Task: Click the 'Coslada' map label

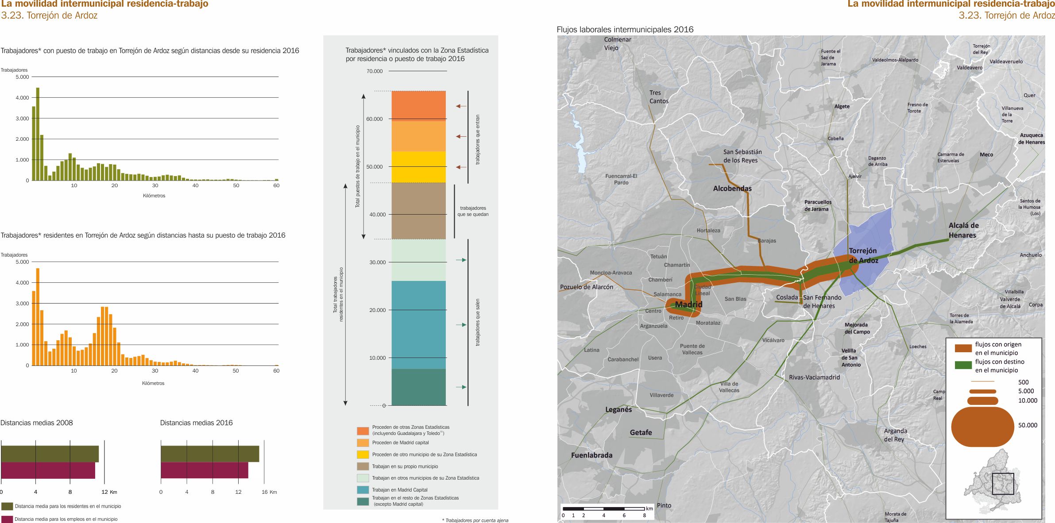Action: pos(787,297)
